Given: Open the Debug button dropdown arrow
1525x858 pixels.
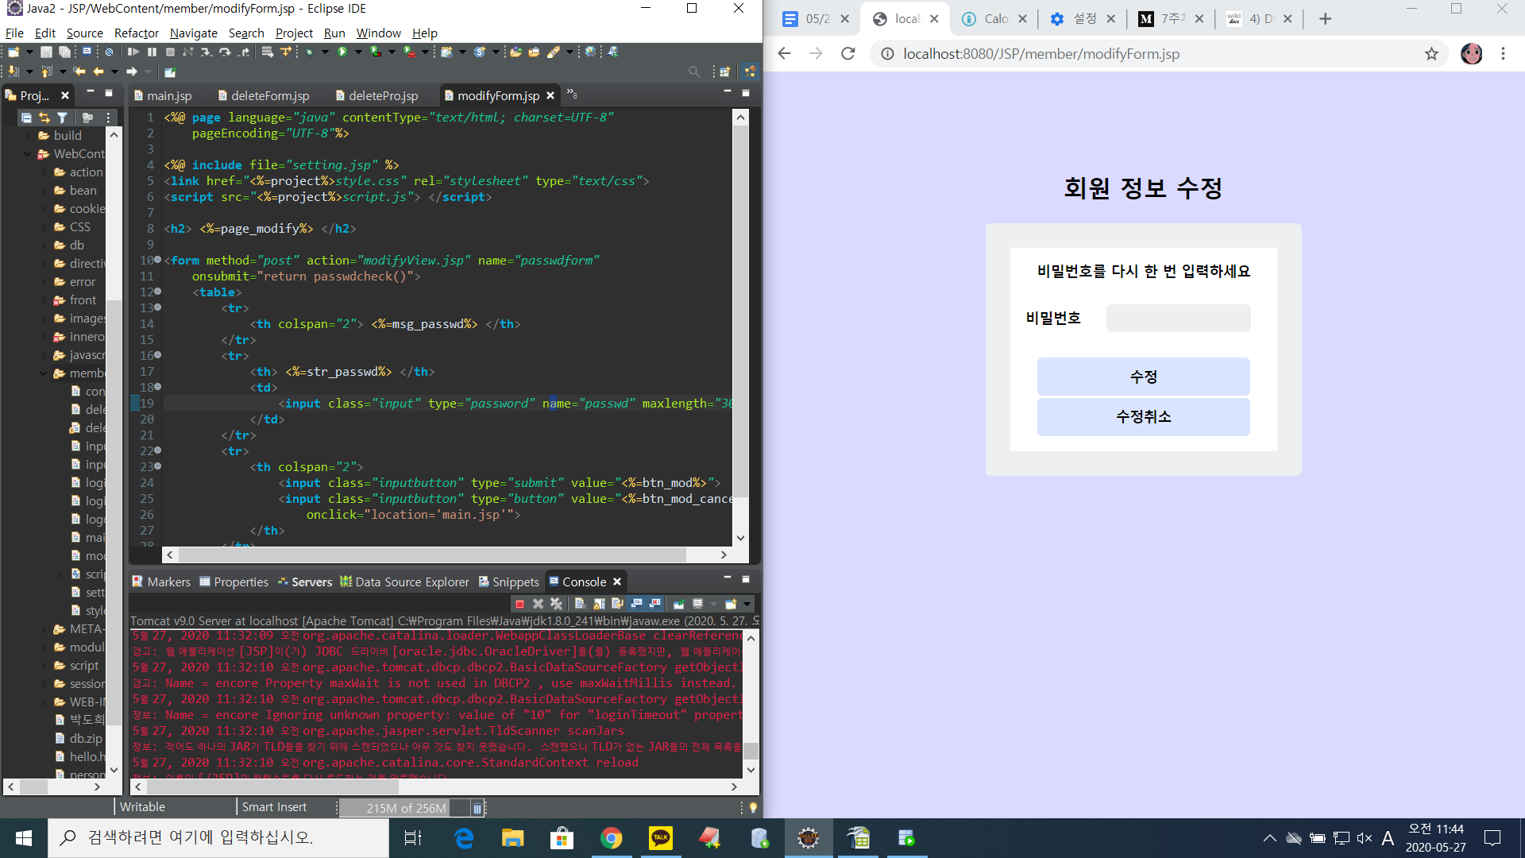Looking at the screenshot, I should click(325, 52).
